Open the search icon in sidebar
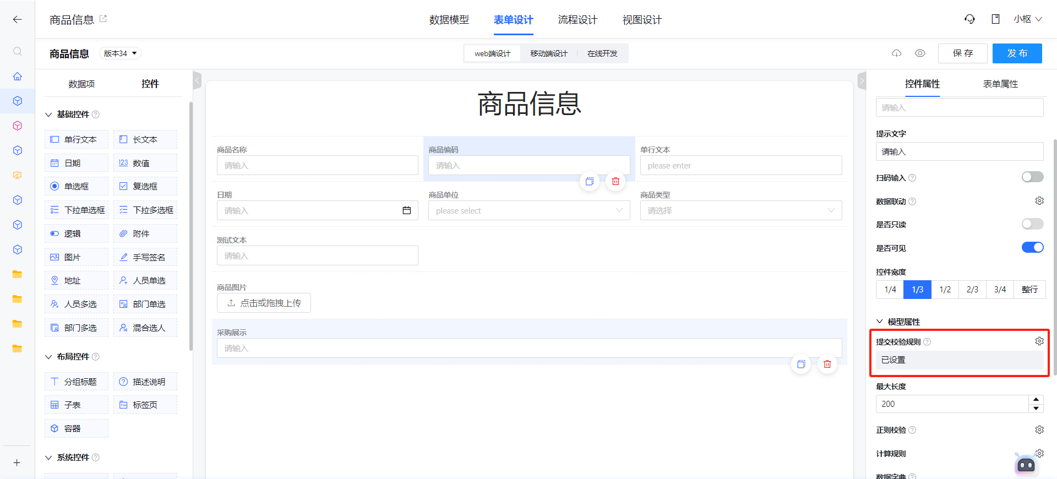This screenshot has height=479, width=1057. [x=17, y=51]
